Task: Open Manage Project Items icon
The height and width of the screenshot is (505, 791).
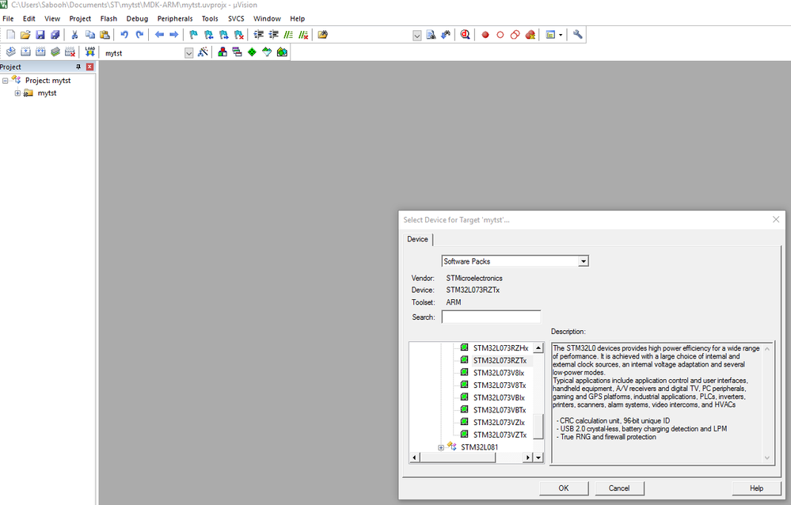Action: pyautogui.click(x=222, y=52)
